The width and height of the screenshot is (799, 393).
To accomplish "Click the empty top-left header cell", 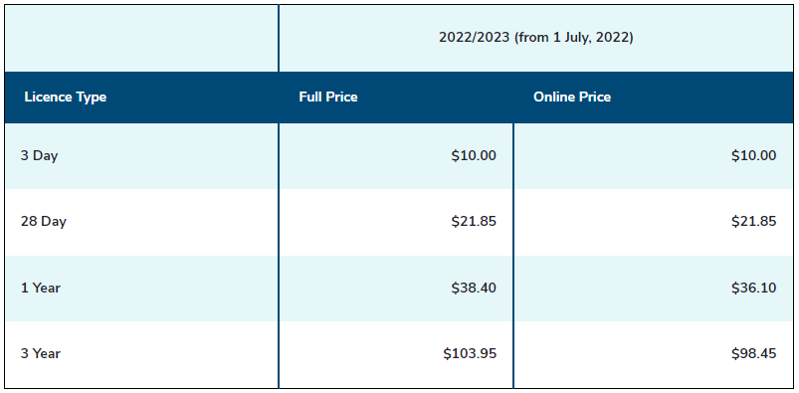I will point(141,38).
